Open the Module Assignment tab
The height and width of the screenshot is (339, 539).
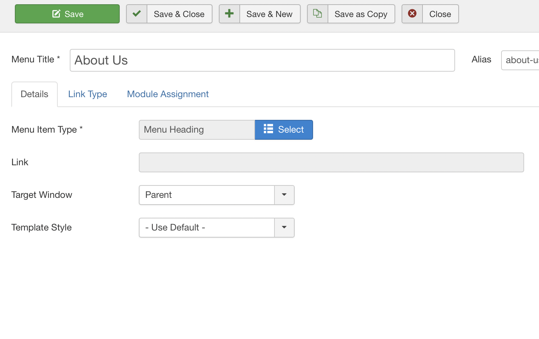[168, 94]
